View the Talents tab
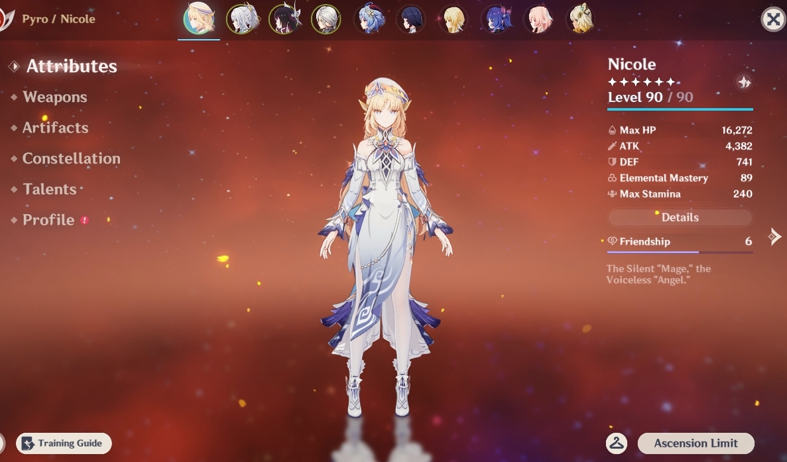 tap(49, 189)
